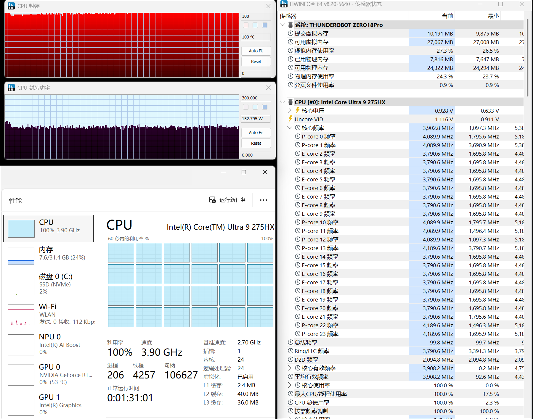Click the clock icon beside Ring/LLC 频率
The height and width of the screenshot is (419, 533).
(290, 351)
